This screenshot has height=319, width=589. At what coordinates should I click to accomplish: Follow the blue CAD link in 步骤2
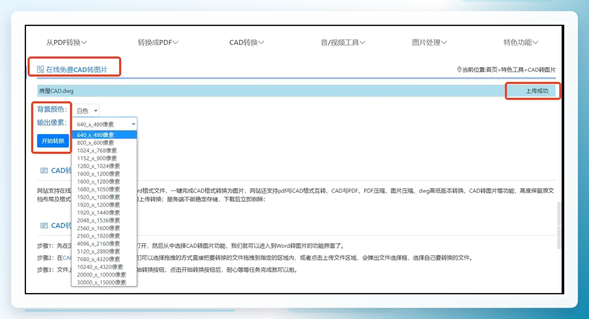click(67, 258)
